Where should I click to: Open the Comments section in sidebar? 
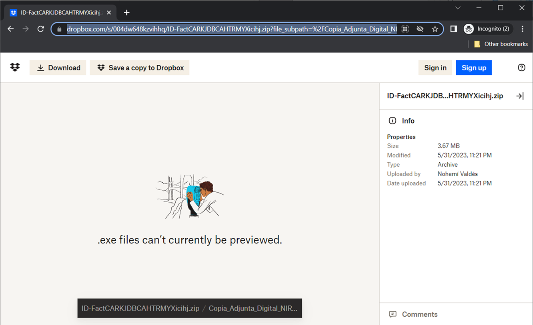coord(419,314)
